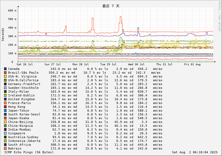Click the 1.8 ms median value
The height and width of the screenshot is (156, 222).
60,134
